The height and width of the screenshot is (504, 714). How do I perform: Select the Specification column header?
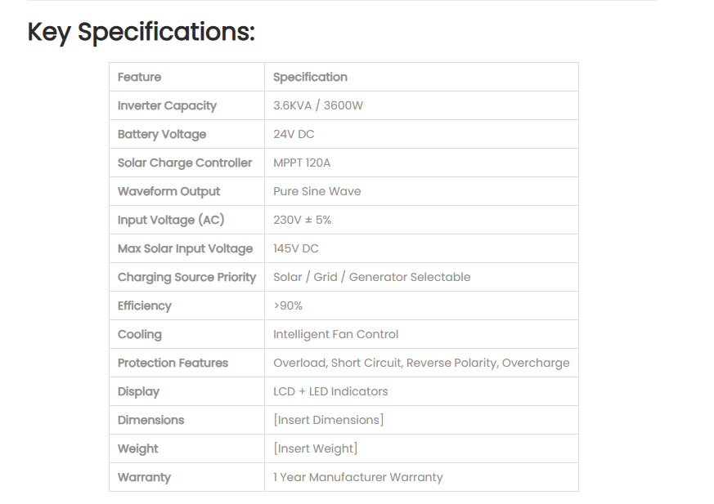click(310, 77)
